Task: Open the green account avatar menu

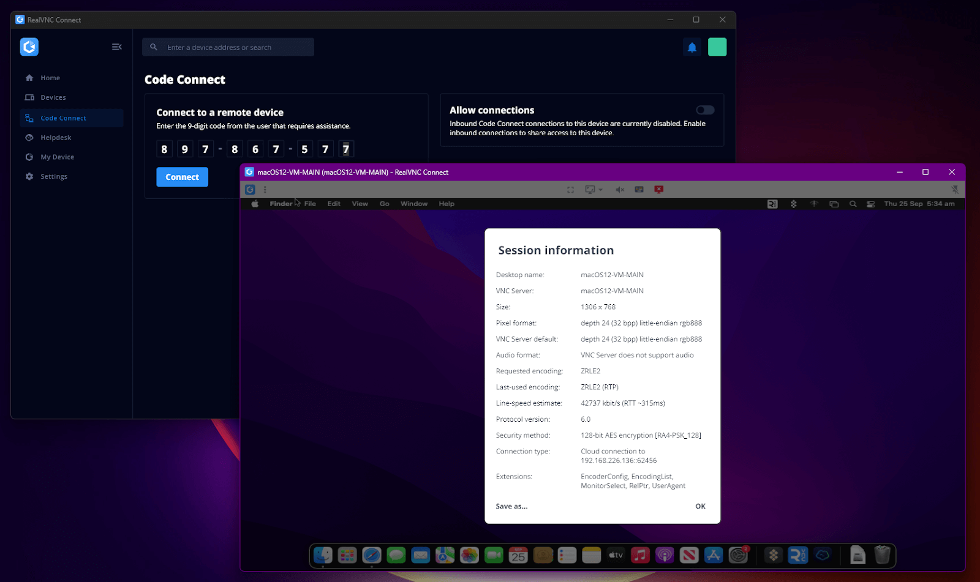Action: coord(717,47)
